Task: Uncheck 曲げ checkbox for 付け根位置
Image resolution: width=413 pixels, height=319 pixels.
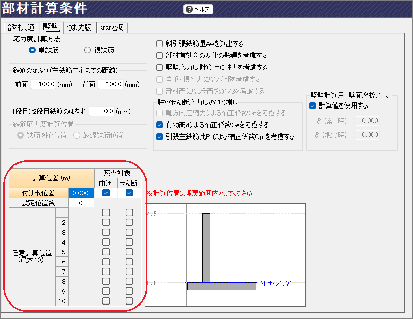Action: pos(106,193)
